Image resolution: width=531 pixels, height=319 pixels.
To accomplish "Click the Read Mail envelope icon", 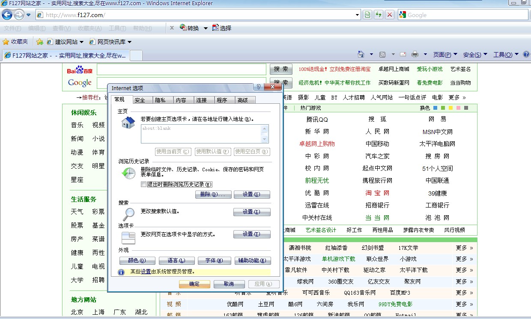I will pyautogui.click(x=403, y=54).
